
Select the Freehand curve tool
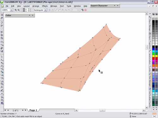pos(2,69)
